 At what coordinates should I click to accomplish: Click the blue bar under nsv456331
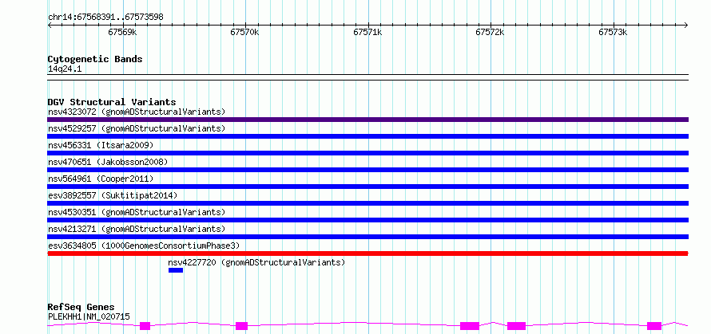tap(367, 153)
